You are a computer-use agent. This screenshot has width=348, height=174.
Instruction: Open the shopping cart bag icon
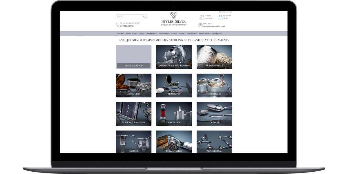220,17
